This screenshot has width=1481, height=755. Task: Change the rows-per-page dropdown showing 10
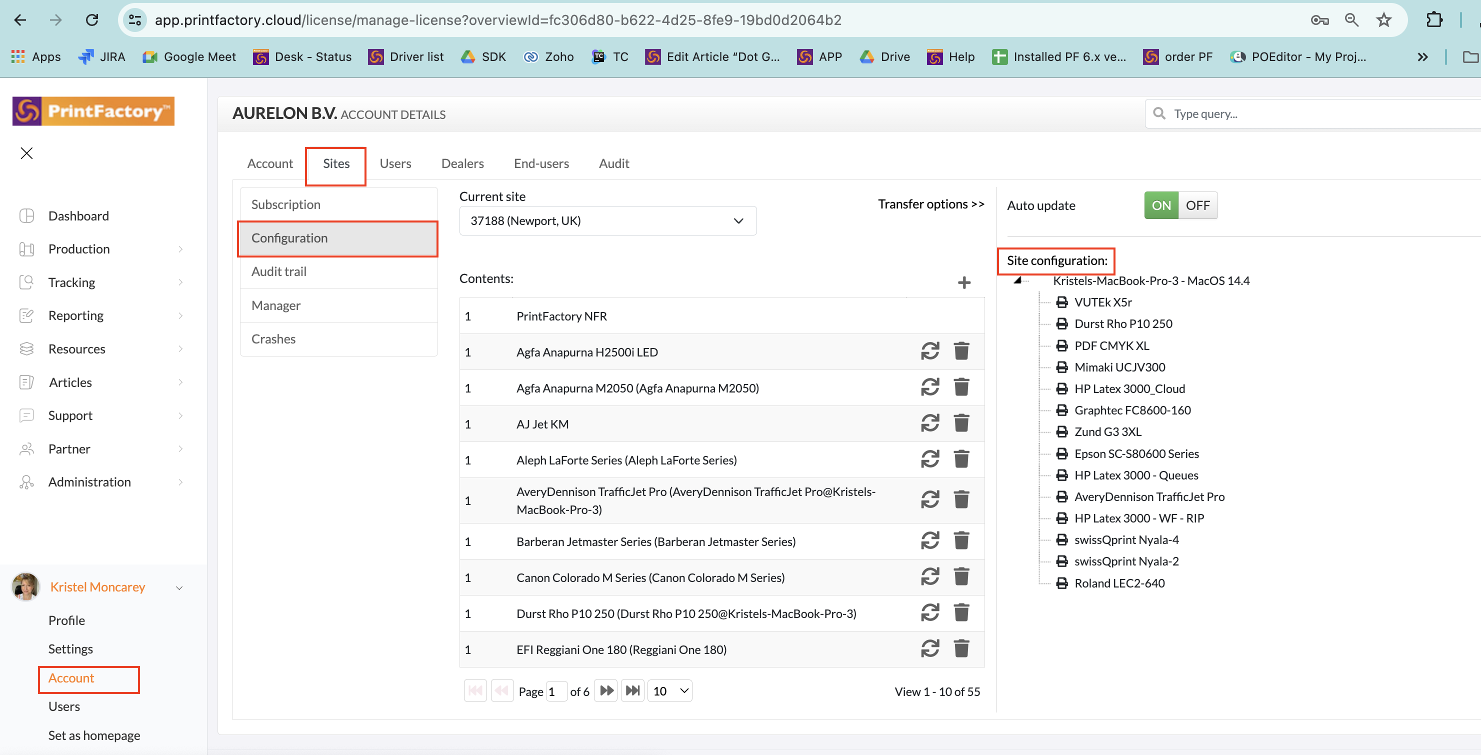click(670, 690)
